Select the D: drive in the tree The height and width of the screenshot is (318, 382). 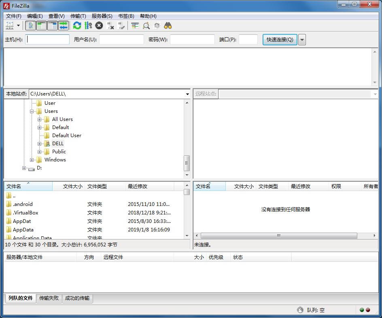(39, 168)
